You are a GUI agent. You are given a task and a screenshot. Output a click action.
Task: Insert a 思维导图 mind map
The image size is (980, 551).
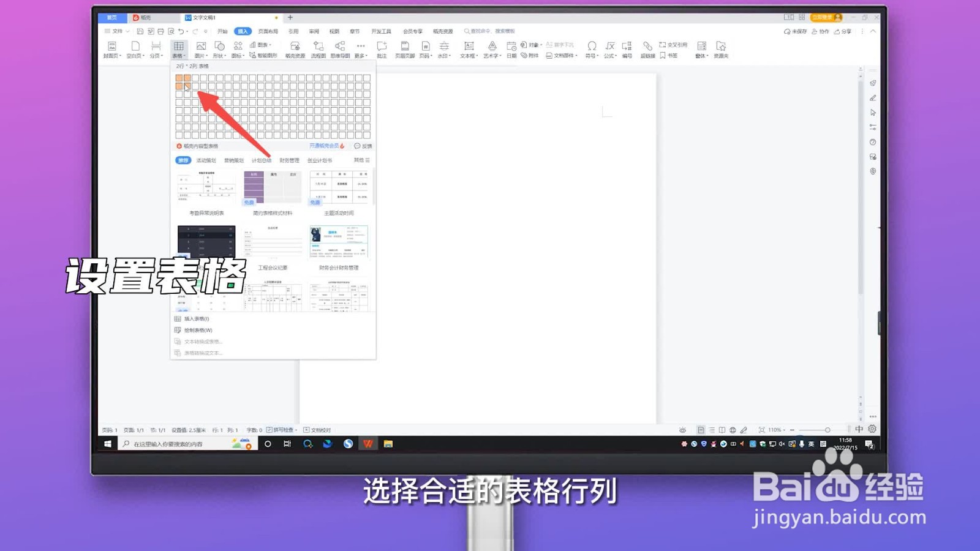pyautogui.click(x=340, y=50)
